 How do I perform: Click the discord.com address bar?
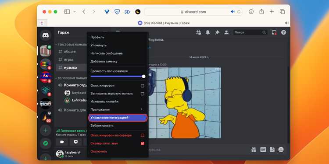(193, 12)
